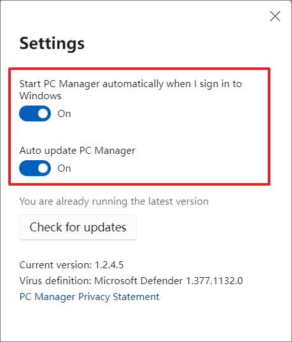Image resolution: width=292 pixels, height=342 pixels.
Task: Open the PC Manager Privacy Statement link
Action: coord(89,297)
